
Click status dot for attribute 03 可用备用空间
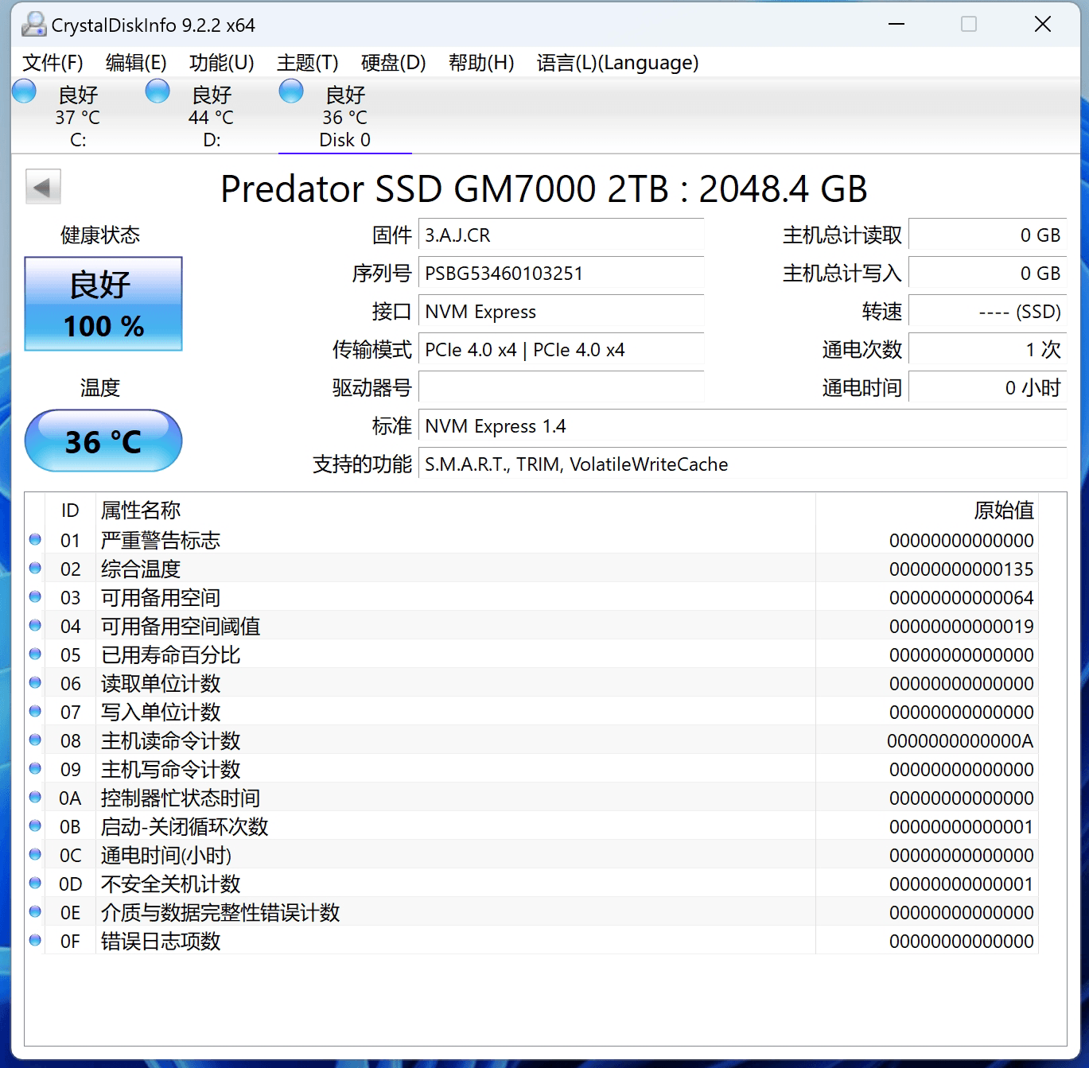pyautogui.click(x=35, y=597)
